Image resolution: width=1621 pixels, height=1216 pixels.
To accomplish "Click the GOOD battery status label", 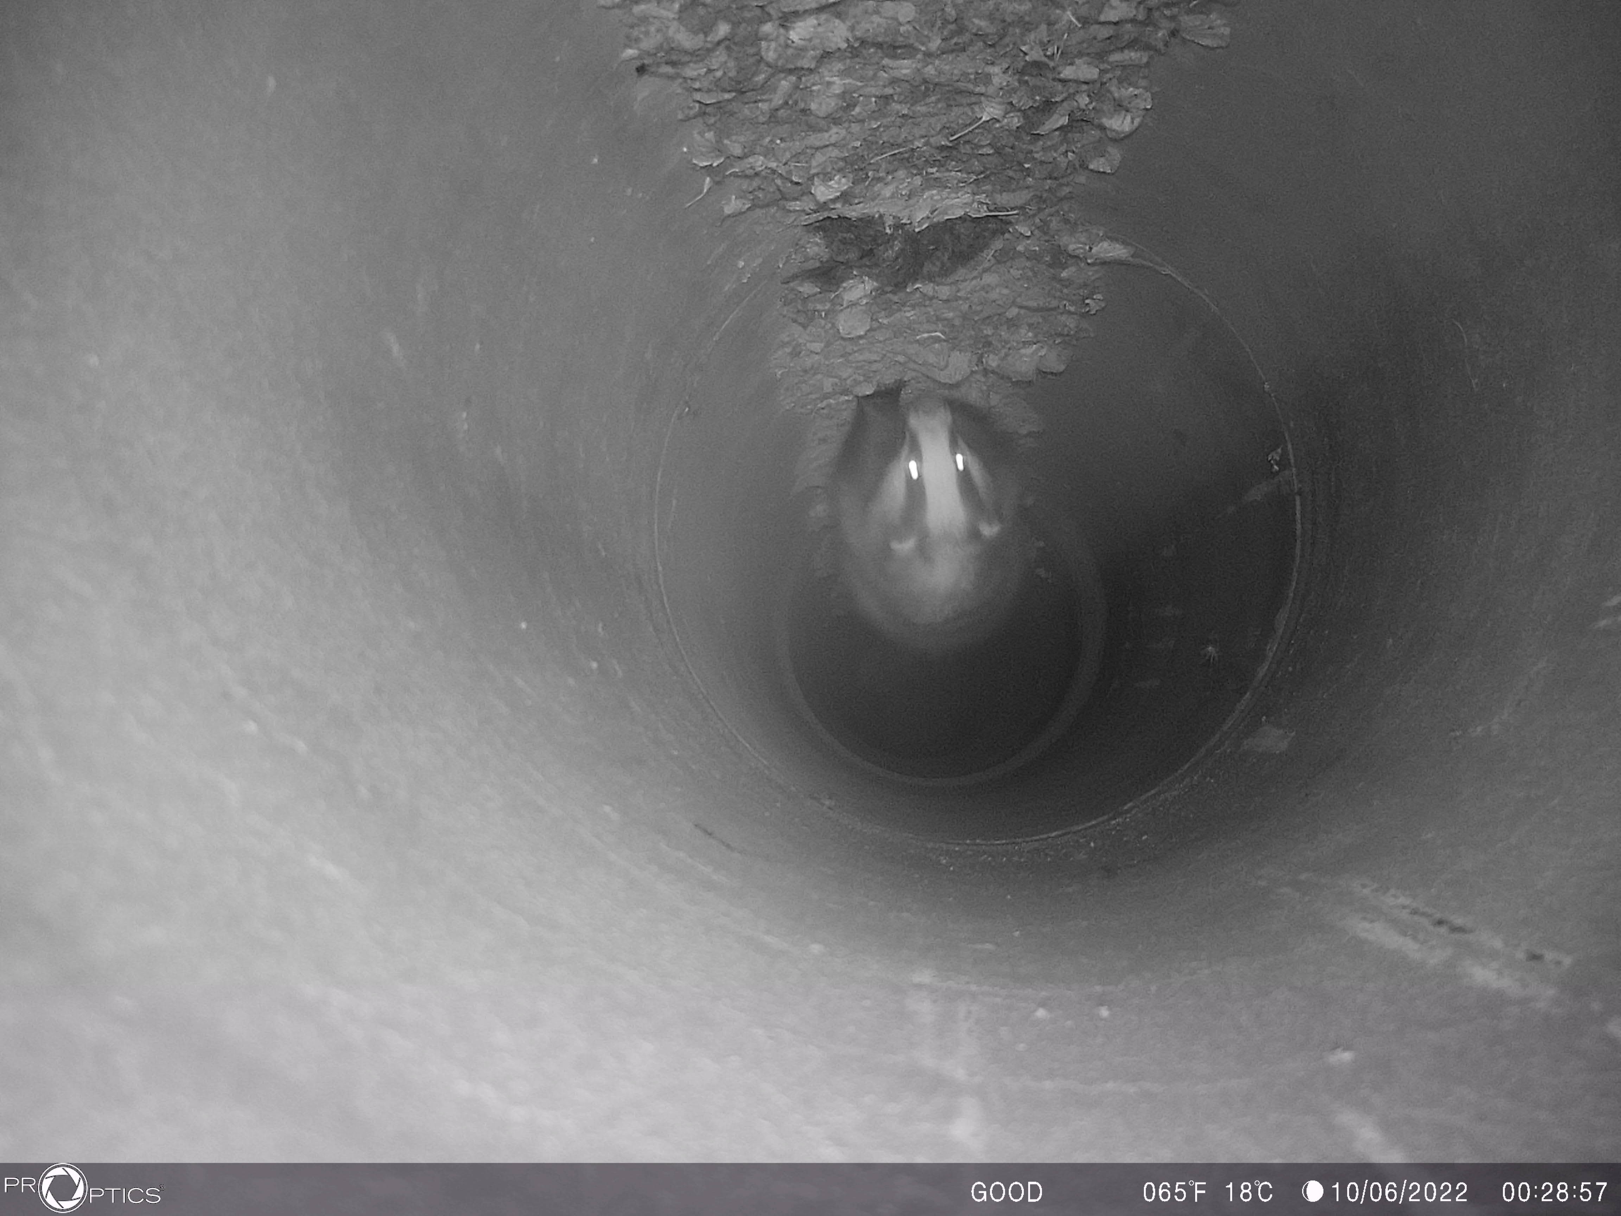I will [1006, 1192].
